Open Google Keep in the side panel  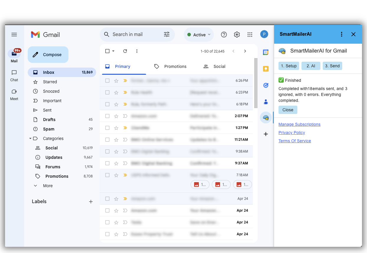[x=266, y=69]
